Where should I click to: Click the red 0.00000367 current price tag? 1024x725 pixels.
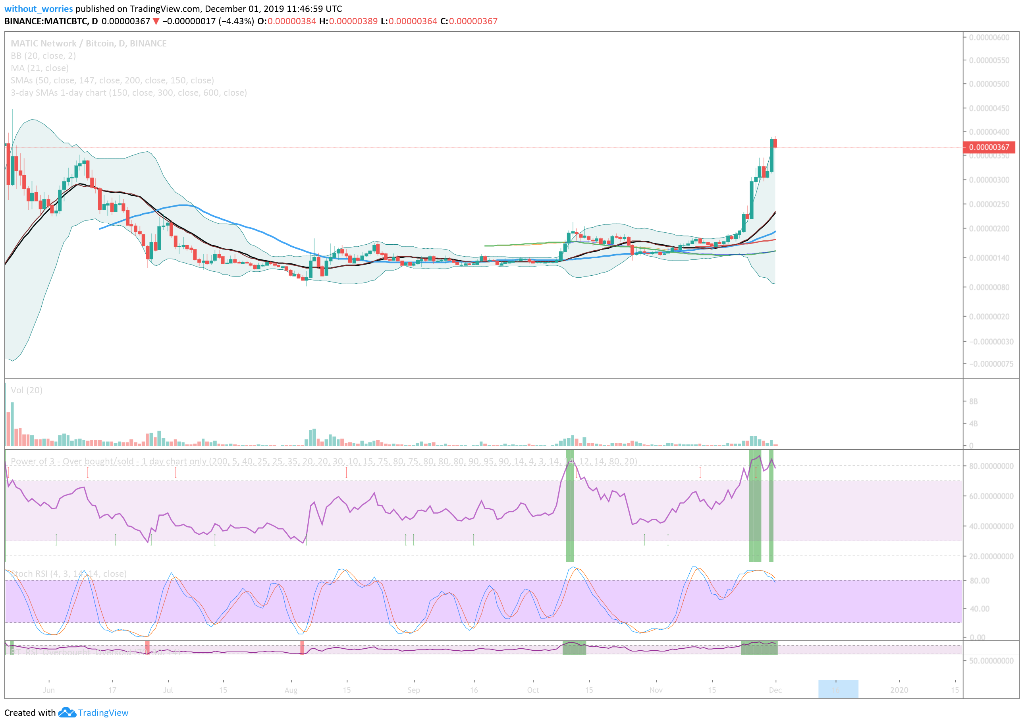point(989,147)
